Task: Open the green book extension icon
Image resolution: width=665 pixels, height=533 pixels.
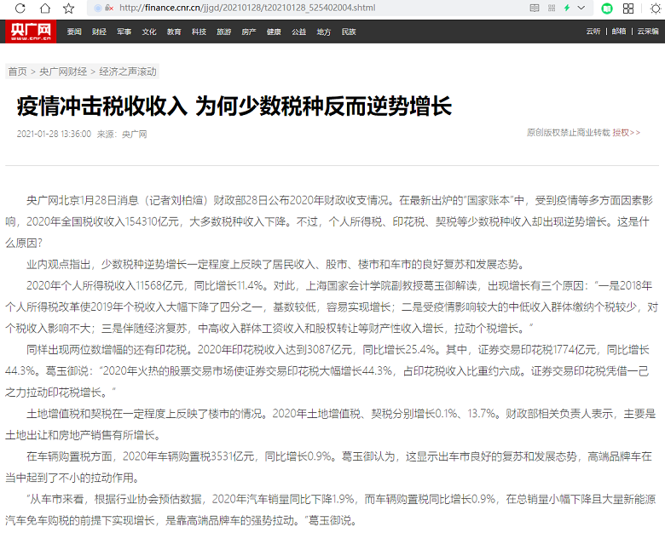Action: coord(606,8)
